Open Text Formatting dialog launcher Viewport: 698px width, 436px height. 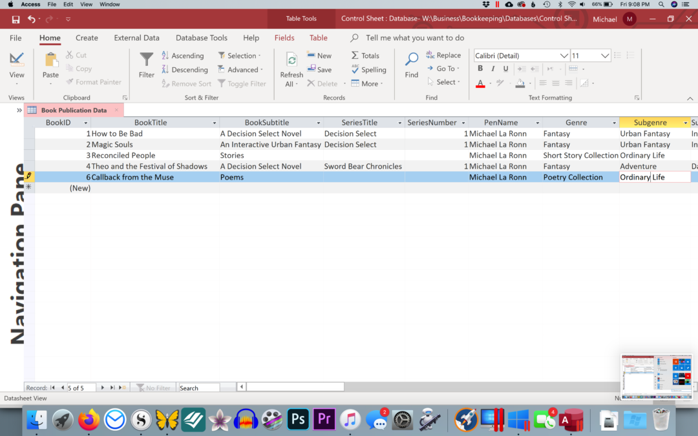637,98
